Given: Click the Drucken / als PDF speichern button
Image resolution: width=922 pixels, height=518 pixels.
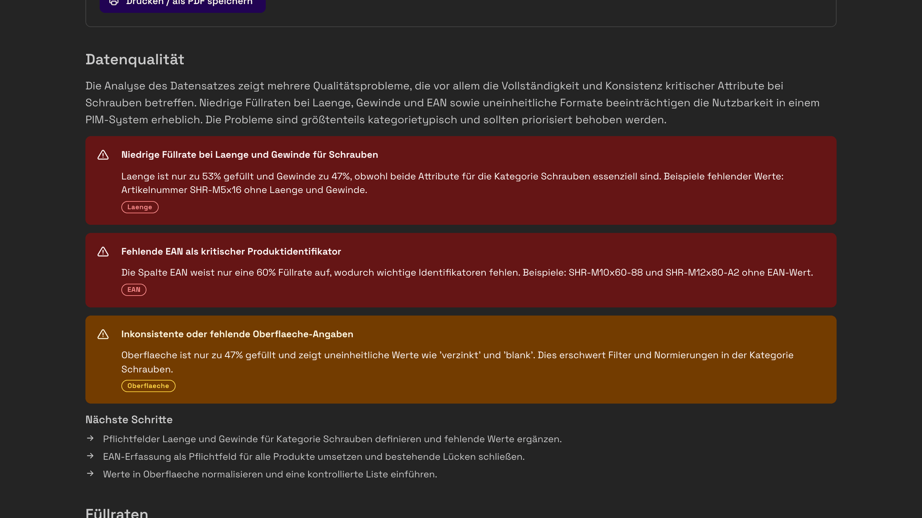Looking at the screenshot, I should pyautogui.click(x=183, y=4).
